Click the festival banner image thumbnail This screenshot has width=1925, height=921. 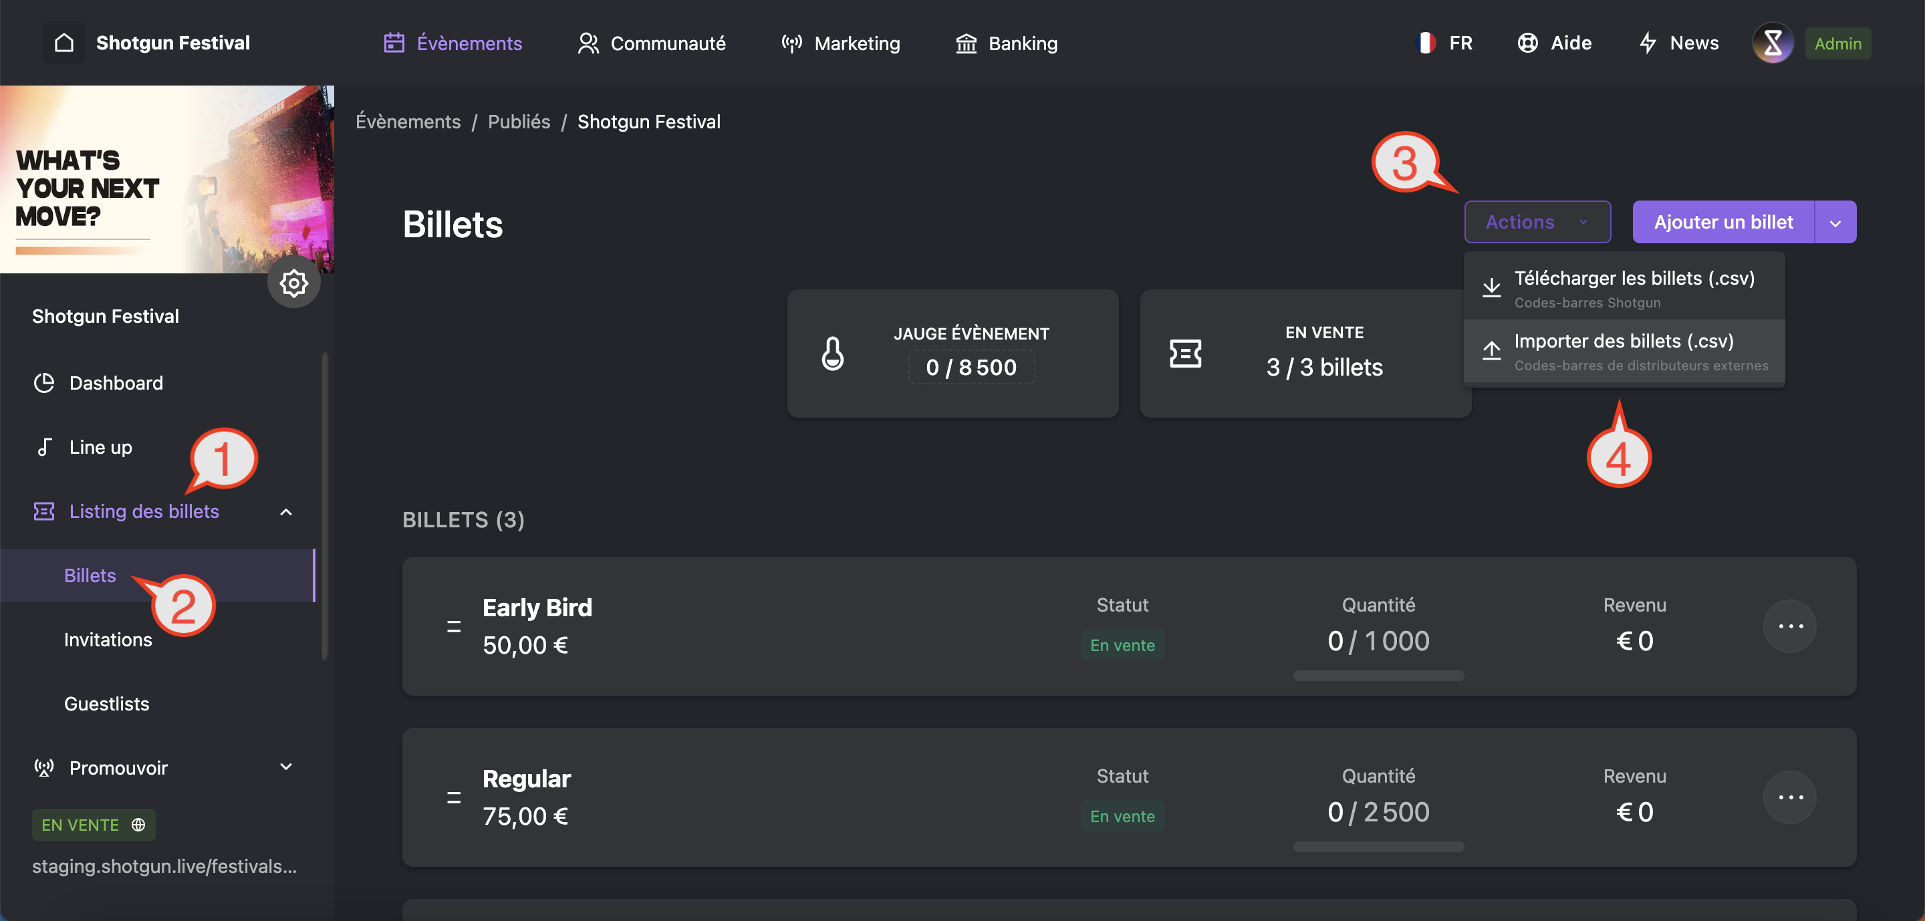[x=166, y=179]
